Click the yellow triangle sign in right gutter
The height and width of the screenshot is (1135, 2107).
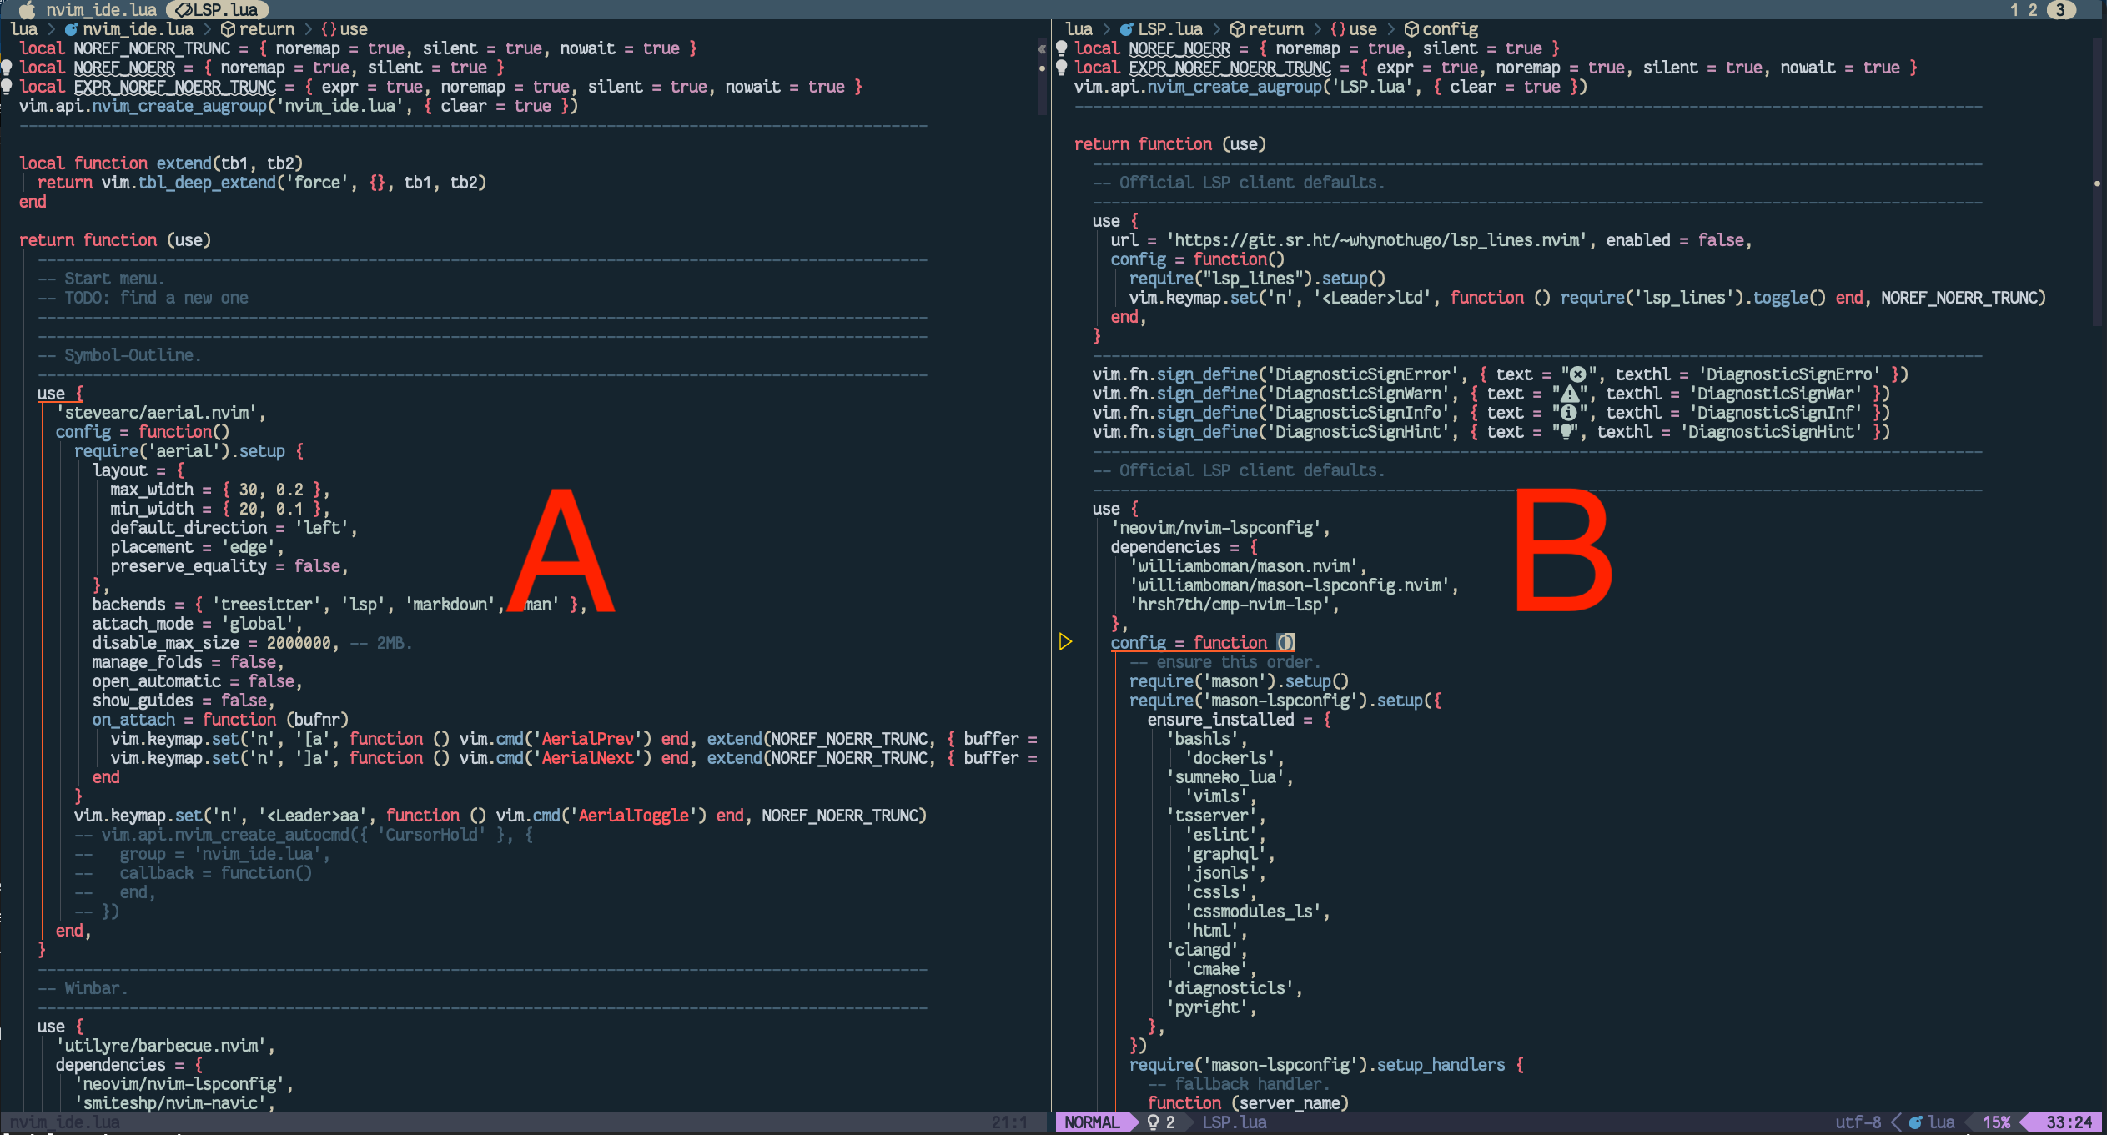point(1065,642)
